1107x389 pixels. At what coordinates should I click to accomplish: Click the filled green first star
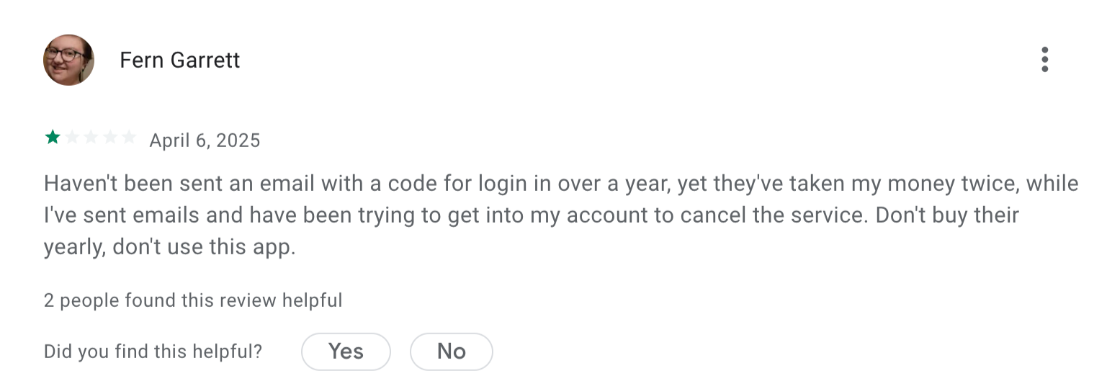(53, 137)
